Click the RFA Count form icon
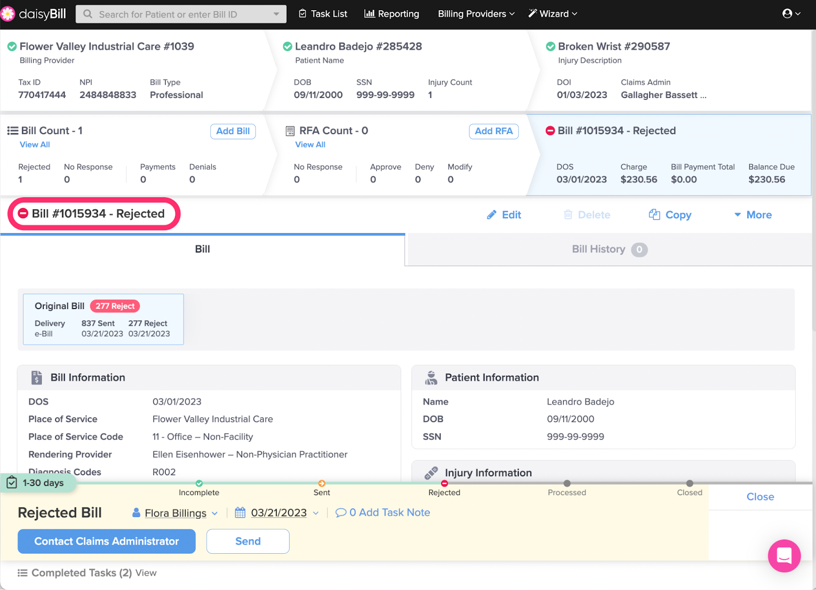Screen dimensions: 816x590 coord(290,131)
